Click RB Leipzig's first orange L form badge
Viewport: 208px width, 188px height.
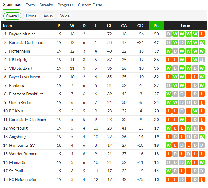169,60
